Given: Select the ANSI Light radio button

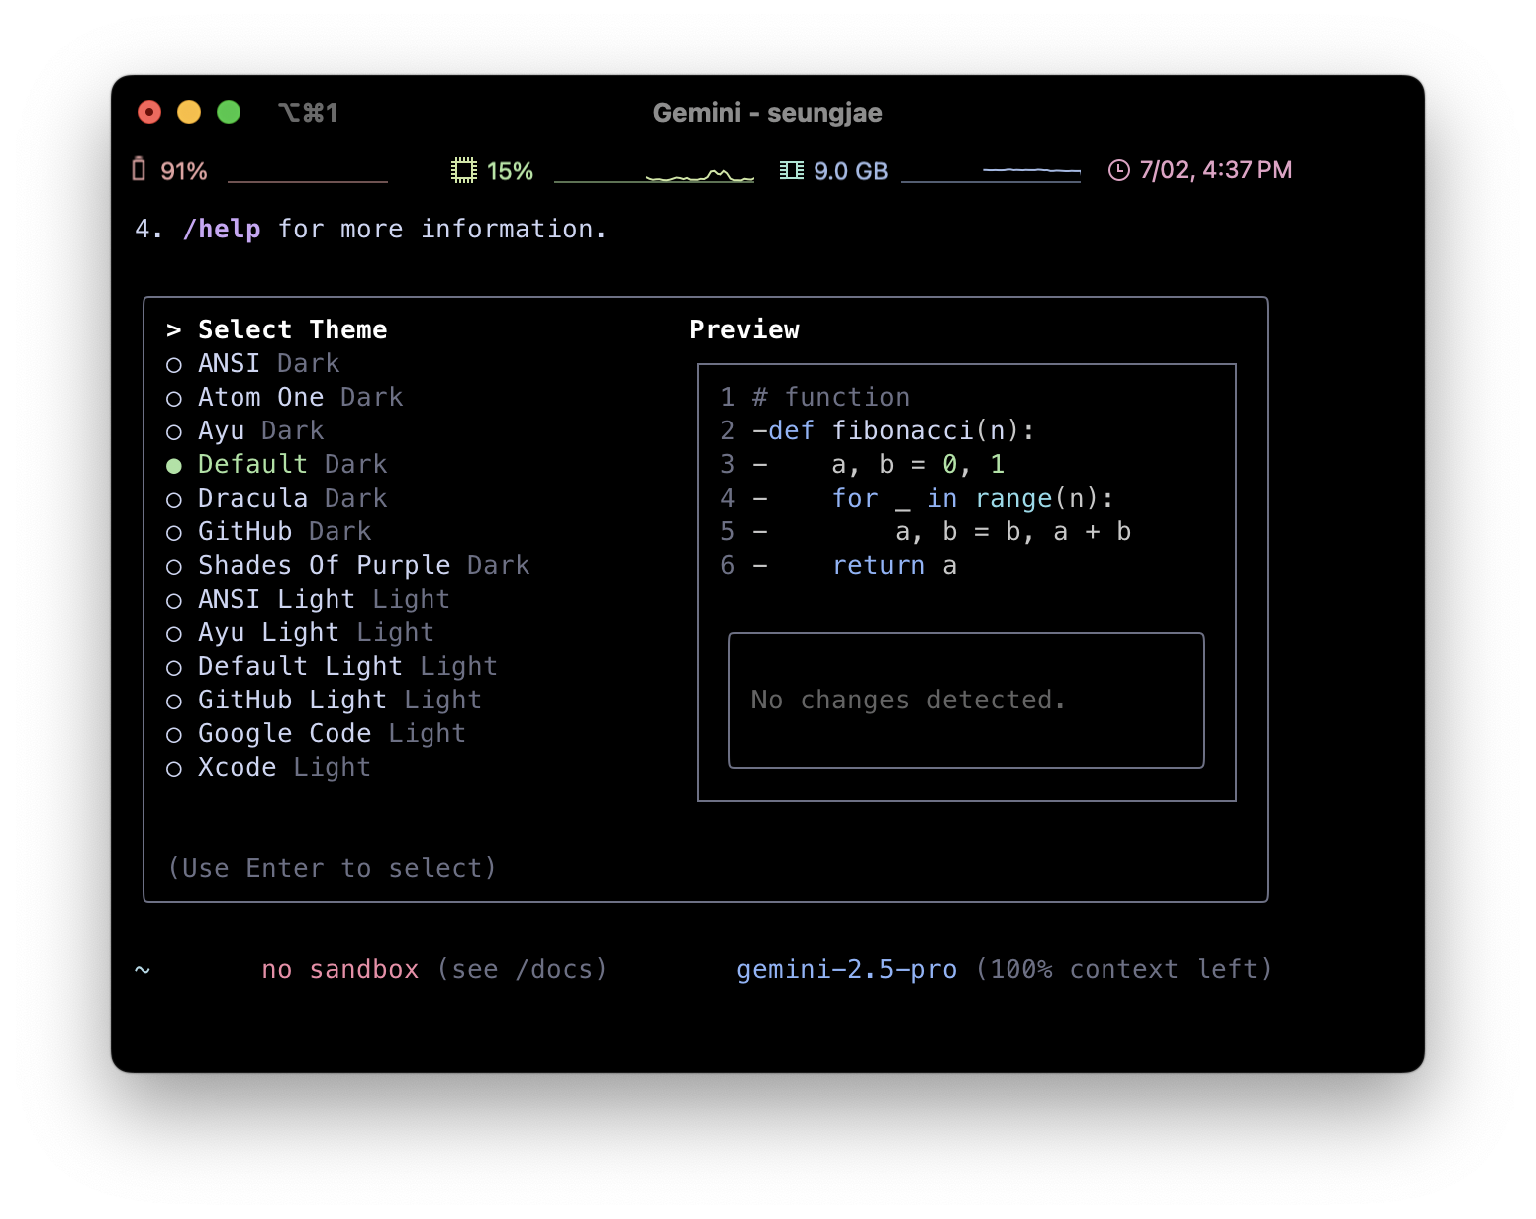Looking at the screenshot, I should tap(174, 601).
